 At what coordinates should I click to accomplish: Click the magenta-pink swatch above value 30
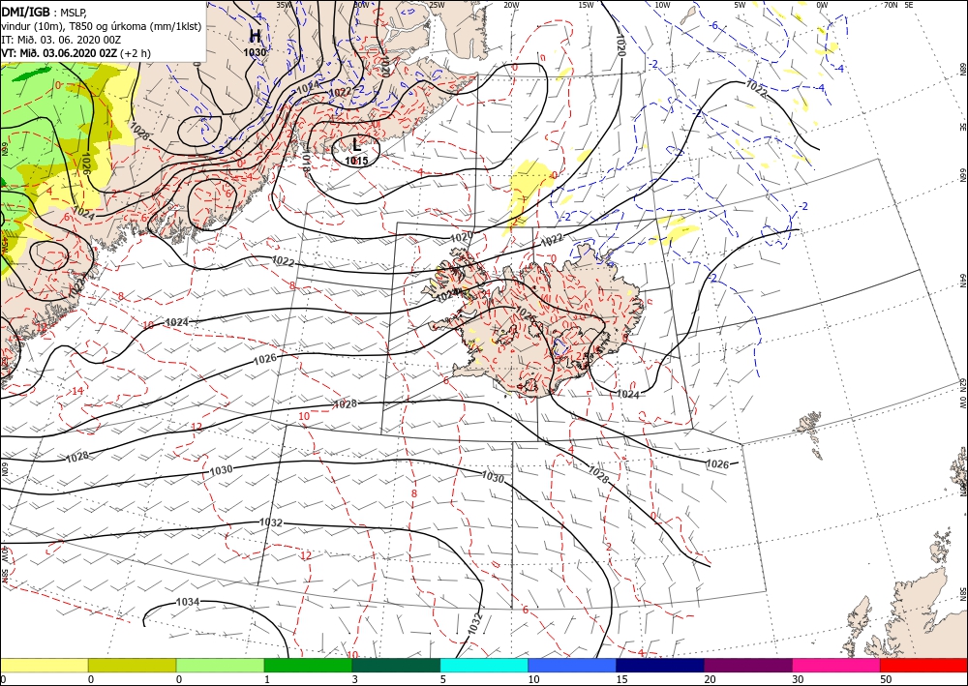click(x=836, y=665)
